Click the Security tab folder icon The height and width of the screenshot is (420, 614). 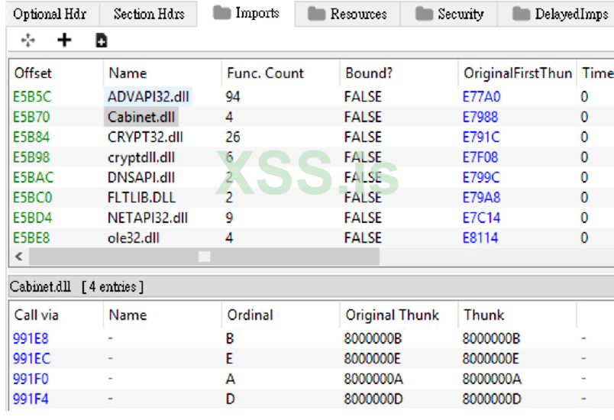click(424, 14)
